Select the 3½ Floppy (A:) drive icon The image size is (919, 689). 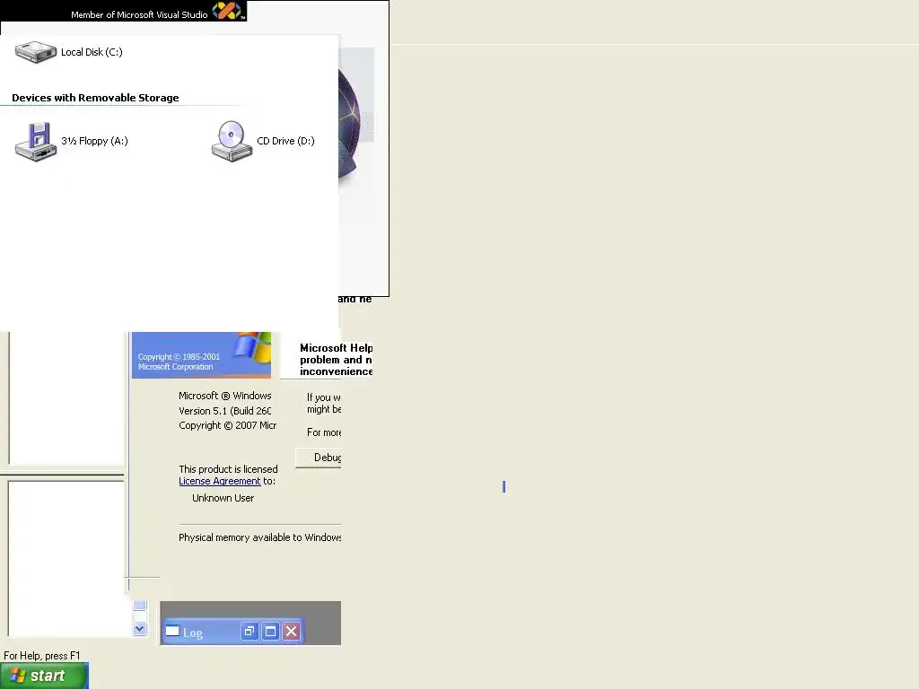(x=36, y=141)
